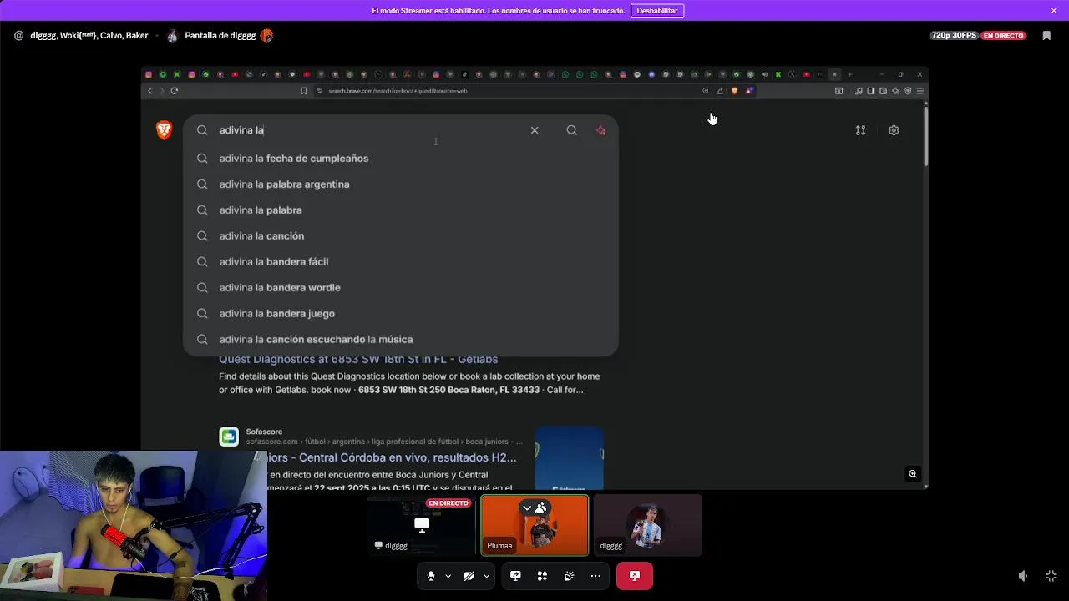
Task: Click the Sofascore result favicon
Action: point(229,437)
